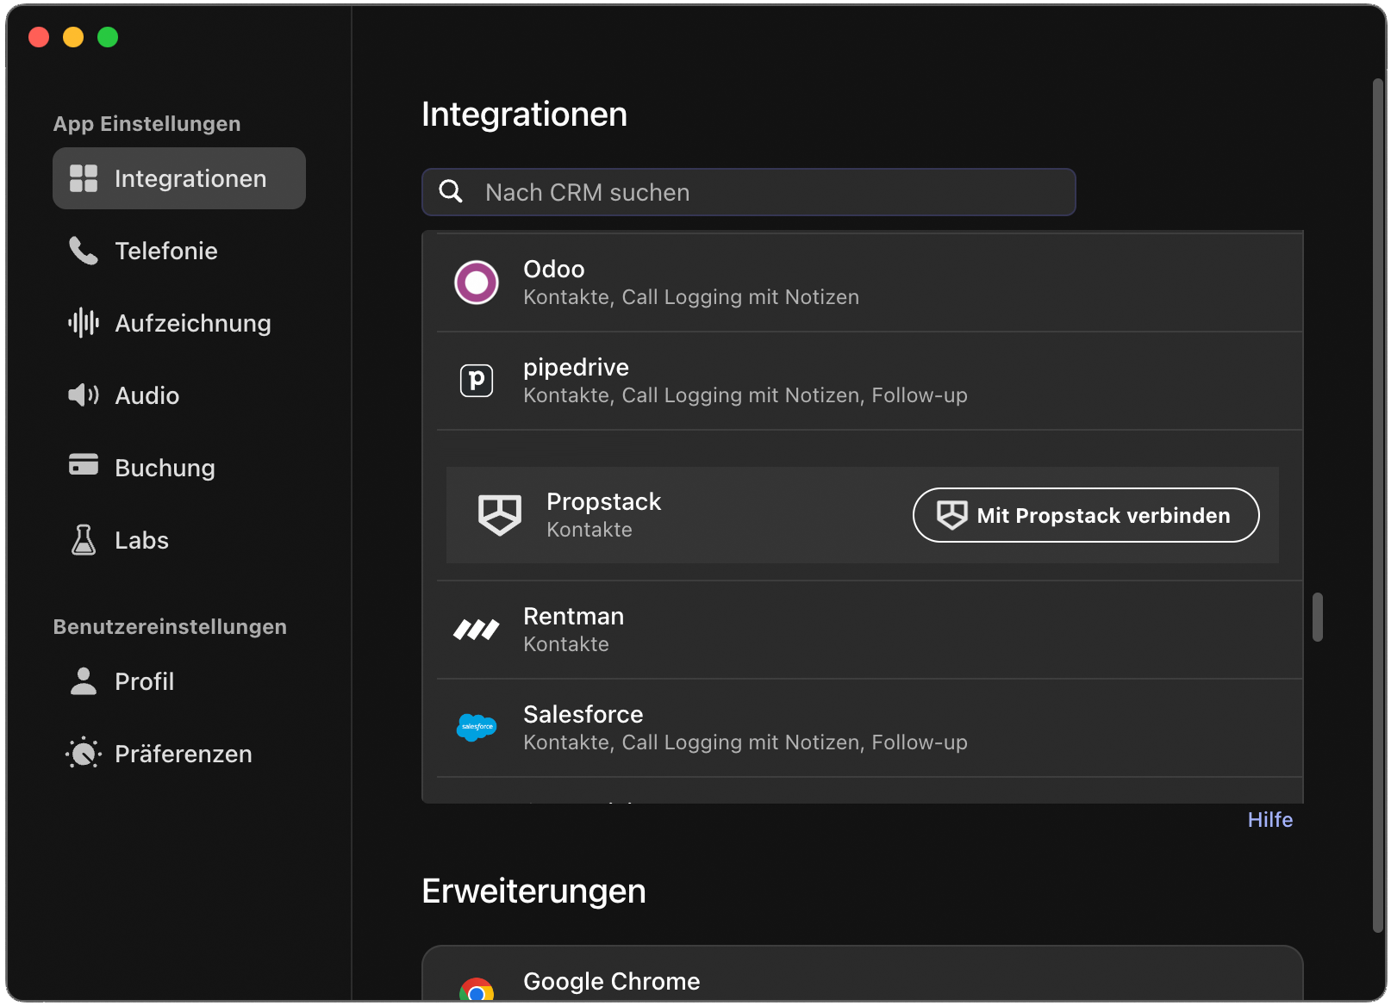Open the Profil user settings
The image size is (1391, 1006).
[179, 681]
